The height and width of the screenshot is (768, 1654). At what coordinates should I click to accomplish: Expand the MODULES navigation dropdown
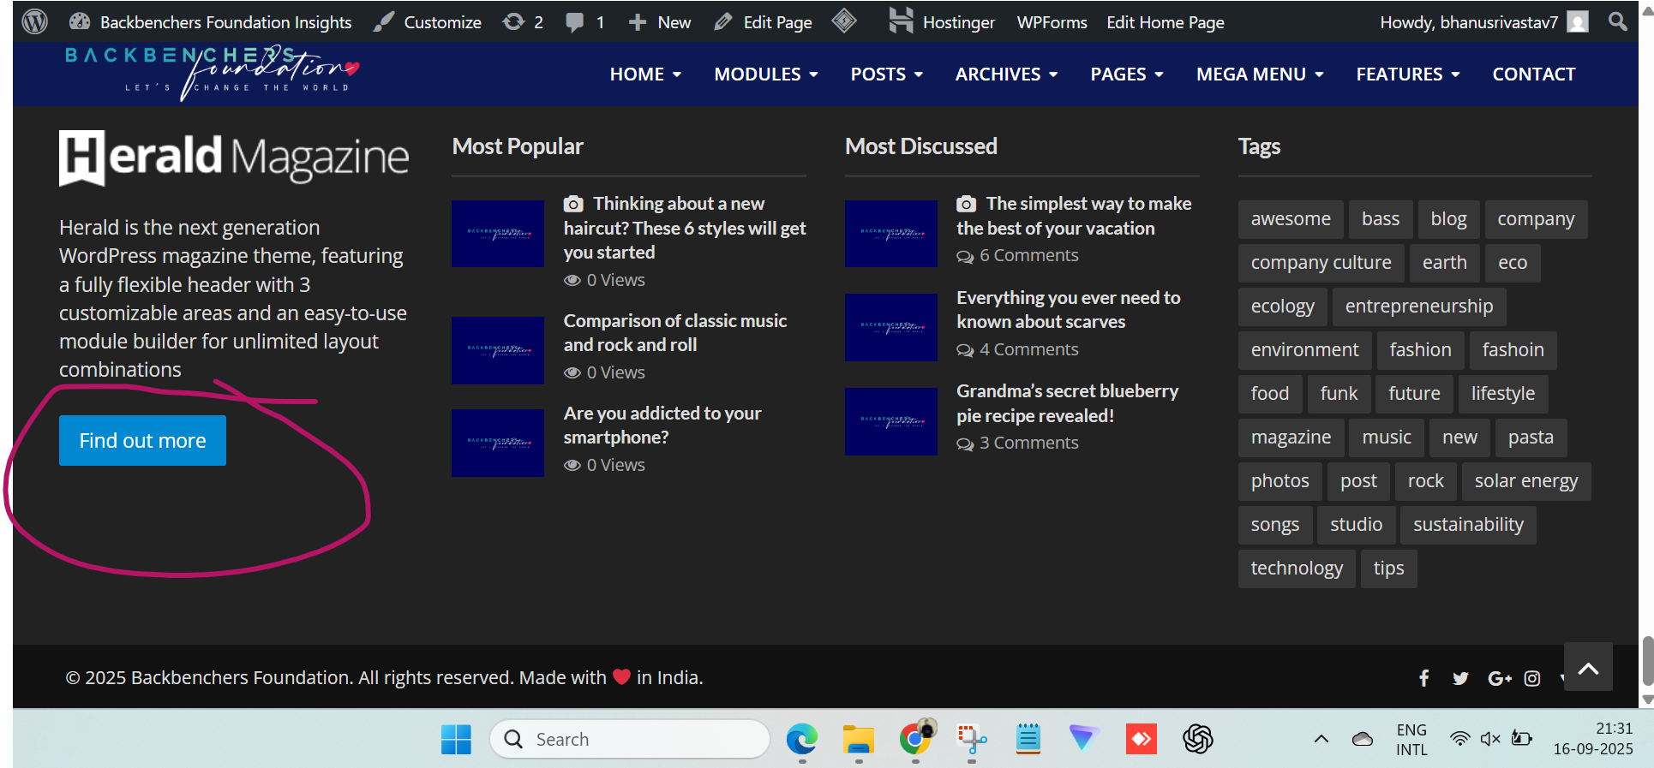(765, 74)
